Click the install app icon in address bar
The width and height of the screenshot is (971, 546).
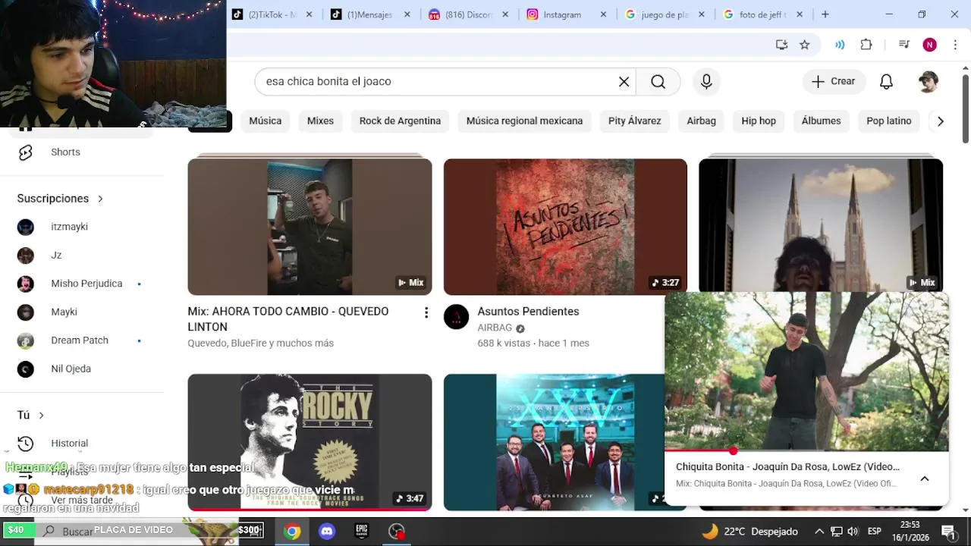(781, 45)
